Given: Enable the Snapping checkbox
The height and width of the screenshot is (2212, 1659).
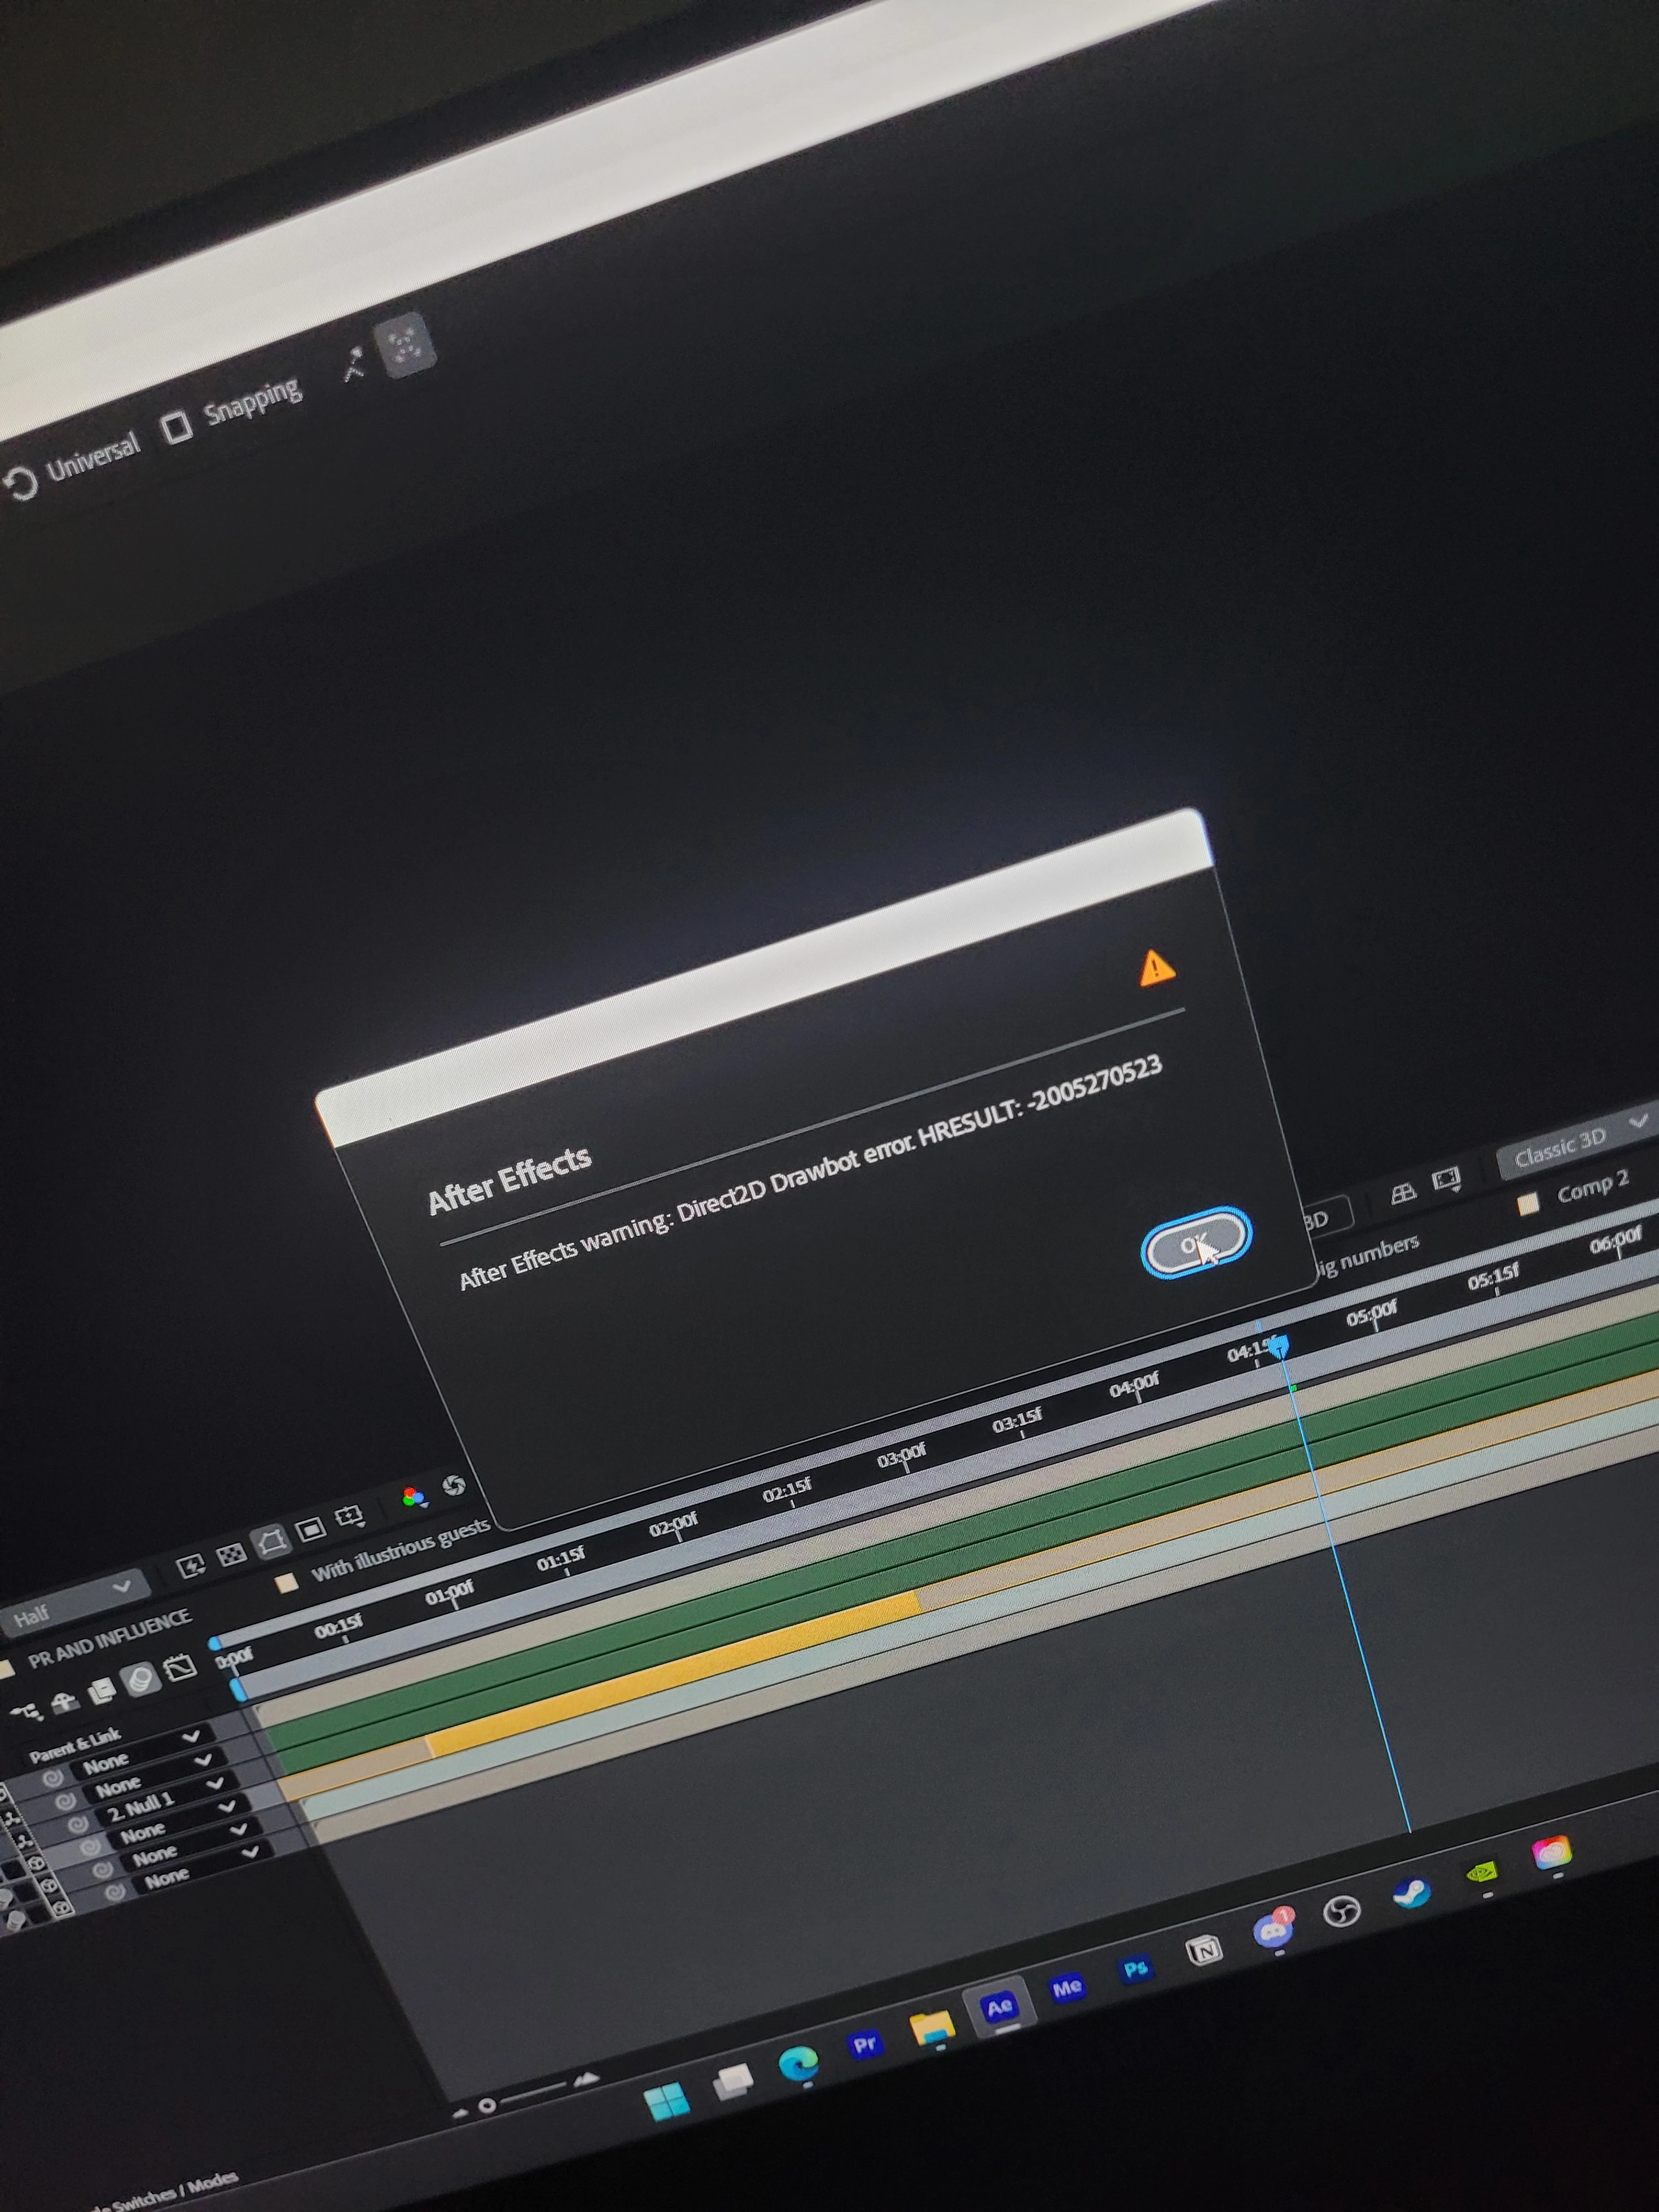Looking at the screenshot, I should pyautogui.click(x=177, y=427).
